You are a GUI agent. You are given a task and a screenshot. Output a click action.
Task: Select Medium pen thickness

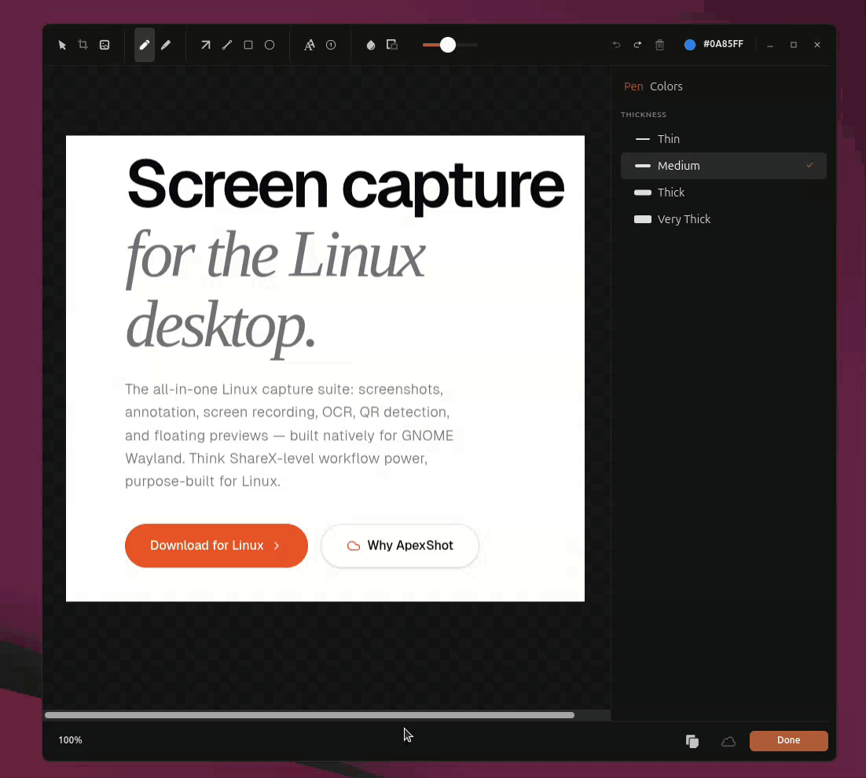pyautogui.click(x=724, y=166)
